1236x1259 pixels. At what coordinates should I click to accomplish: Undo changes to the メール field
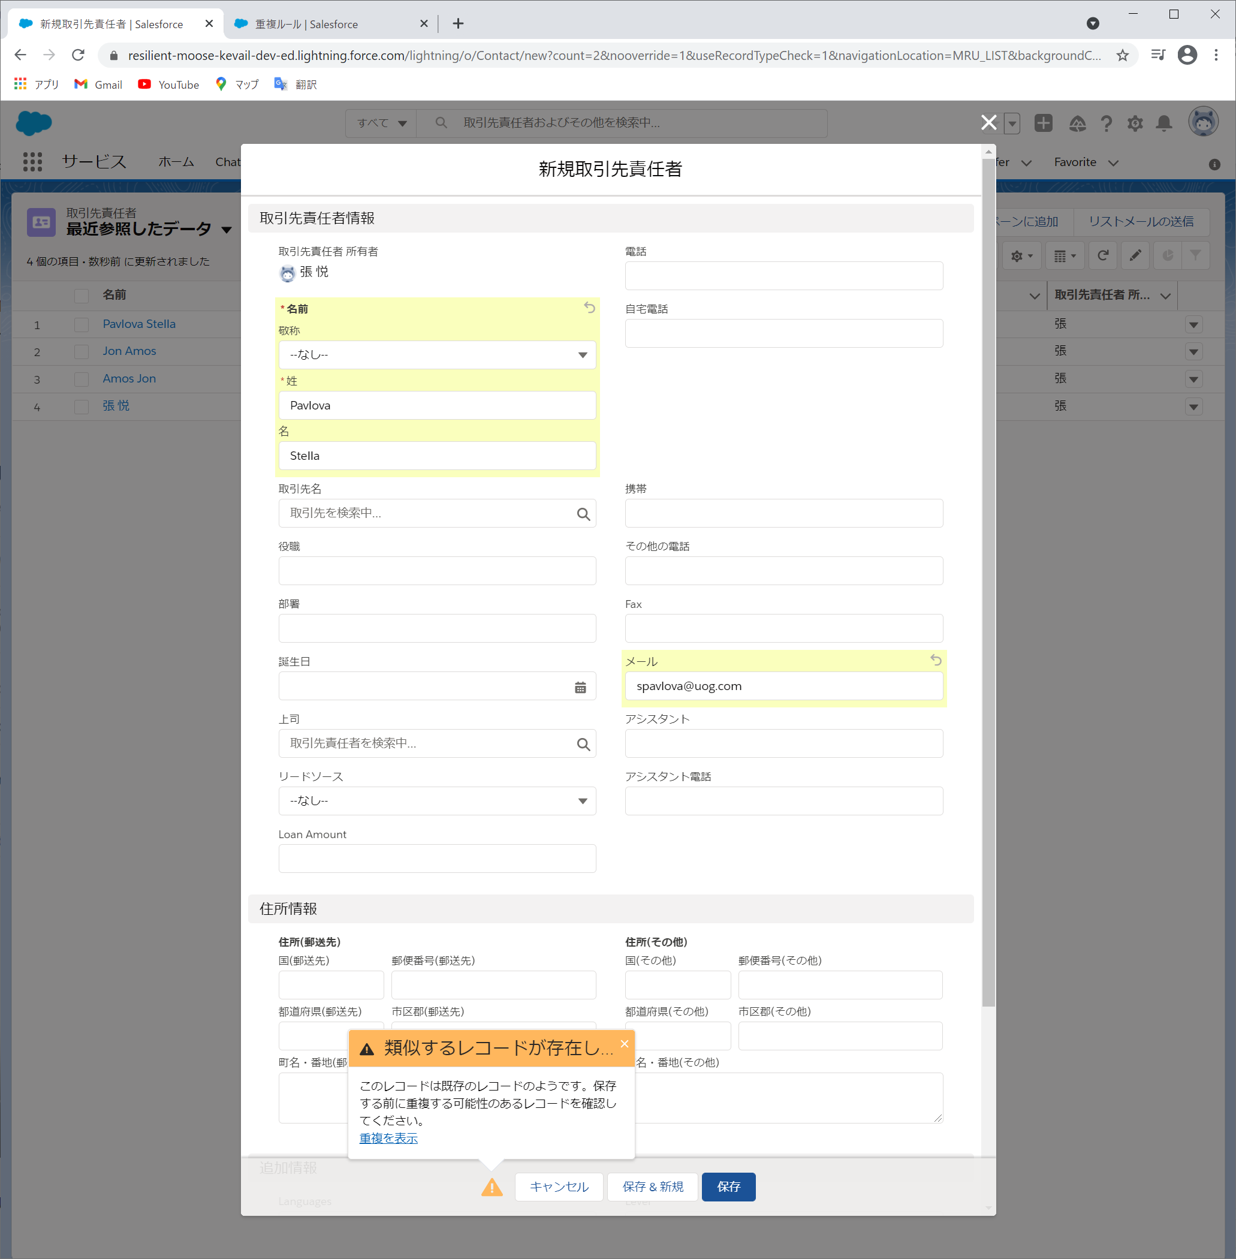(x=936, y=659)
